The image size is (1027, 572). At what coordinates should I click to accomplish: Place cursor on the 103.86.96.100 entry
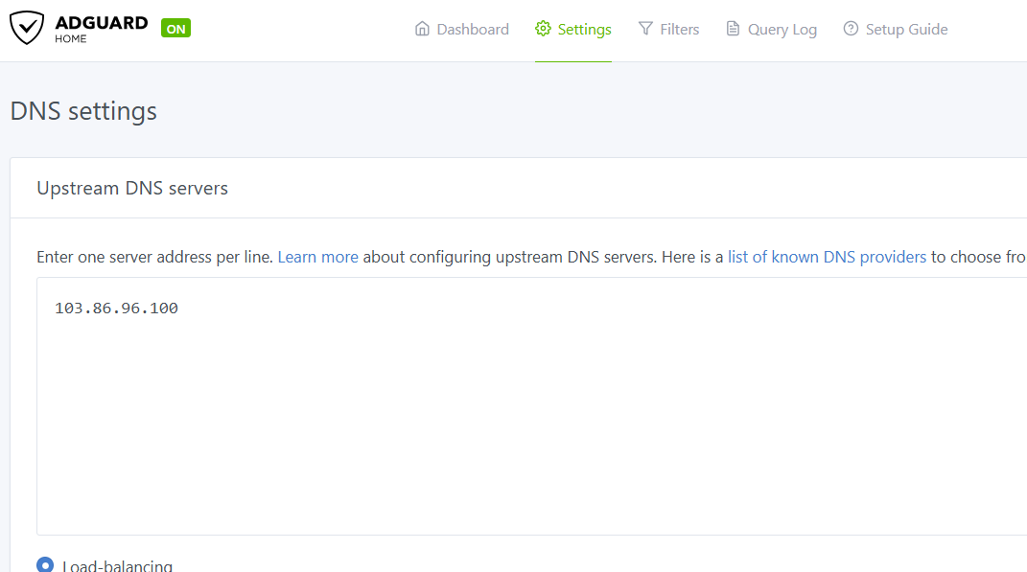[116, 309]
